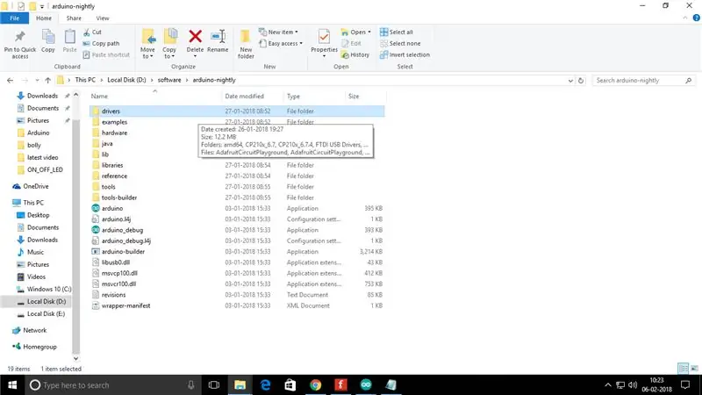702x395 pixels.
Task: Click 'Local Disk (D:)' in breadcrumb
Action: click(126, 80)
